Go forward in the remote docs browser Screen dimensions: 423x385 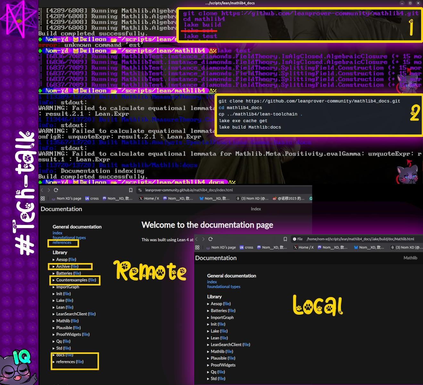pyautogui.click(x=49, y=190)
